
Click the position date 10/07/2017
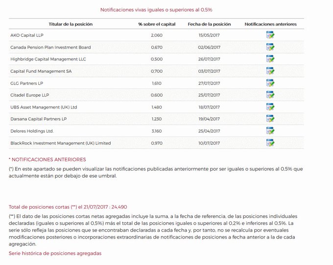pyautogui.click(x=209, y=143)
